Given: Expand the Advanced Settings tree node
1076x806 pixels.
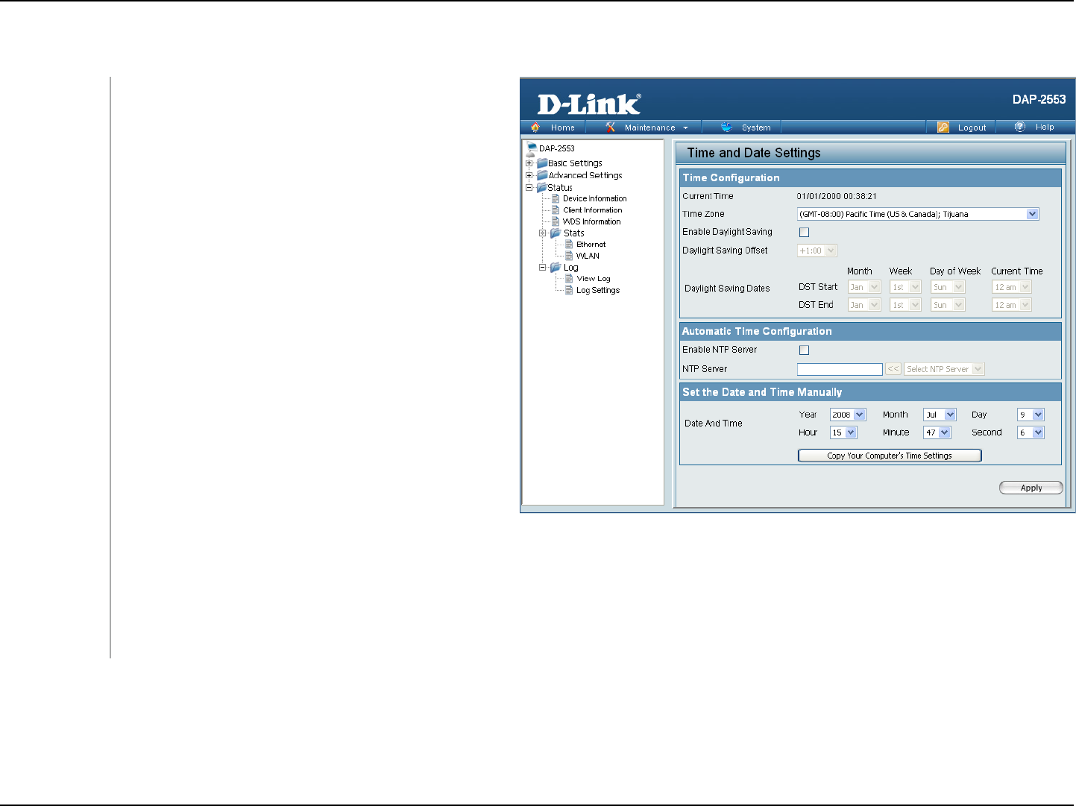Looking at the screenshot, I should click(x=529, y=175).
